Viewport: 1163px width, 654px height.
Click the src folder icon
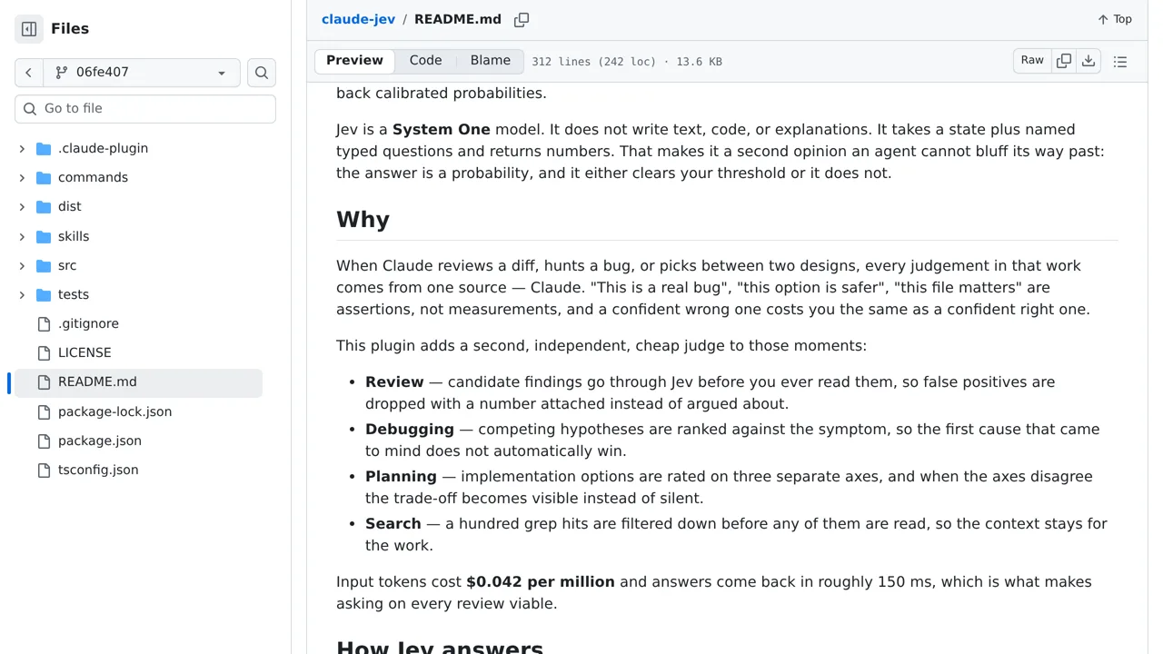tap(44, 265)
